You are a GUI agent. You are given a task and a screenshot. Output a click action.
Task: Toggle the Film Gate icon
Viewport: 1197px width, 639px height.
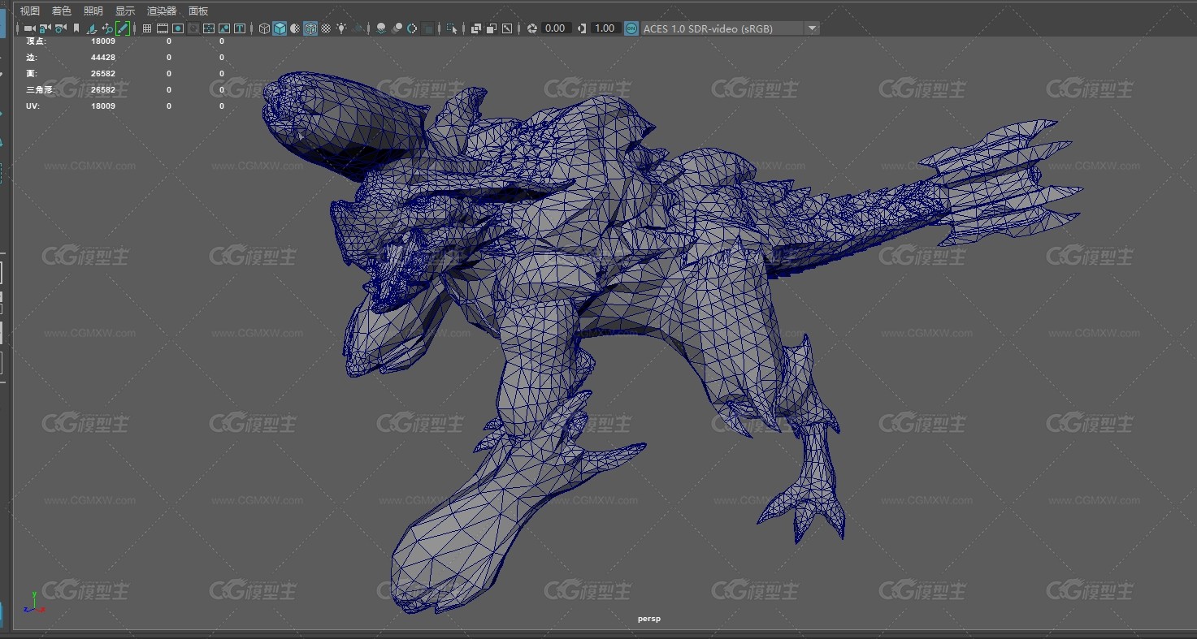tap(163, 28)
